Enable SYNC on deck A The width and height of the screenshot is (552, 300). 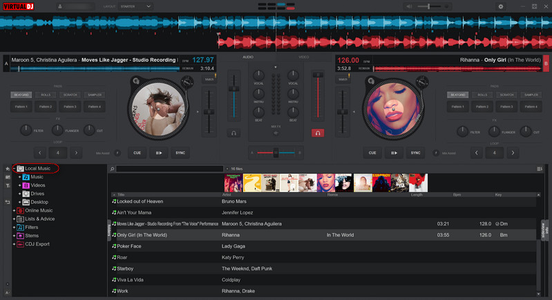(180, 153)
